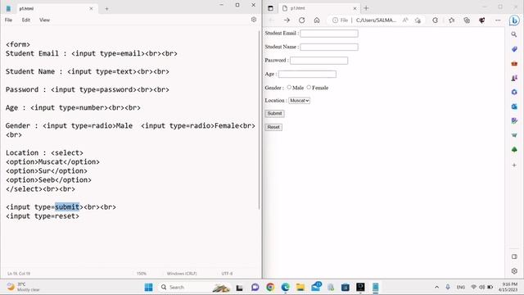This screenshot has width=524, height=295.
Task: Click the 150% zoom level in status bar
Action: tap(142, 274)
